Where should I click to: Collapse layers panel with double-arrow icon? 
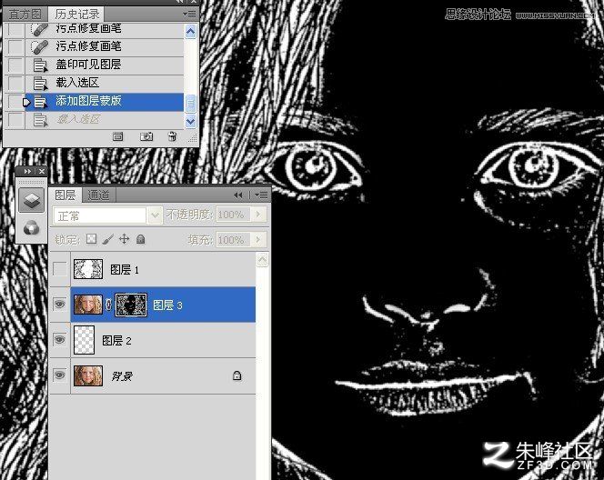(238, 195)
